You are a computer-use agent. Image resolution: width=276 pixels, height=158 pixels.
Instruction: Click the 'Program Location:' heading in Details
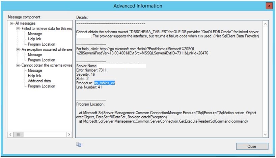pos(90,104)
